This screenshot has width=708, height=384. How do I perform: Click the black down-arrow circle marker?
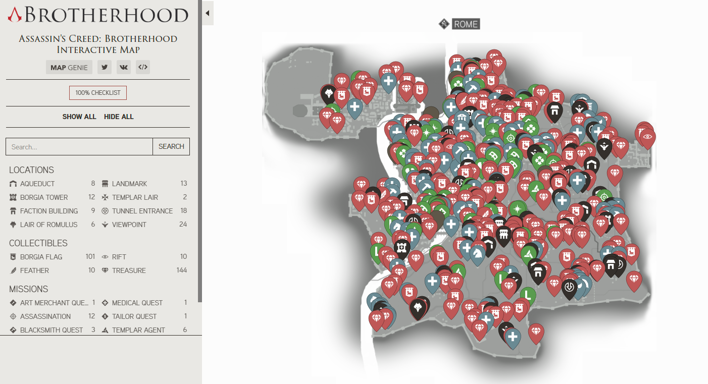(569, 288)
